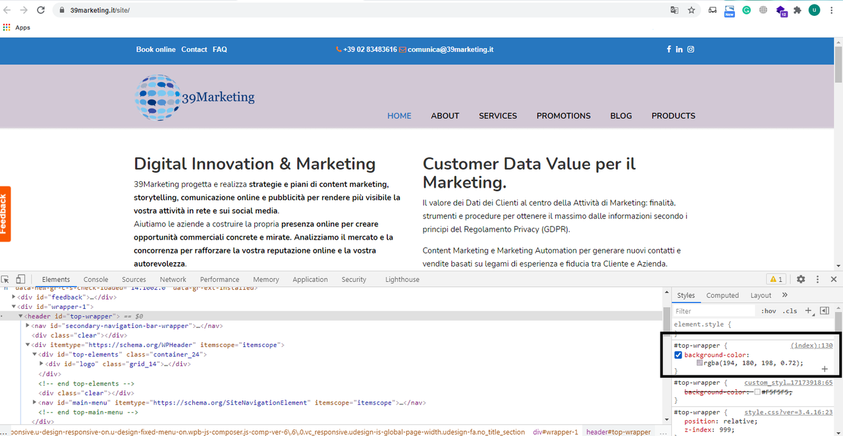The height and width of the screenshot is (436, 843).
Task: Expand the div id="feedback" node
Action: coord(14,297)
